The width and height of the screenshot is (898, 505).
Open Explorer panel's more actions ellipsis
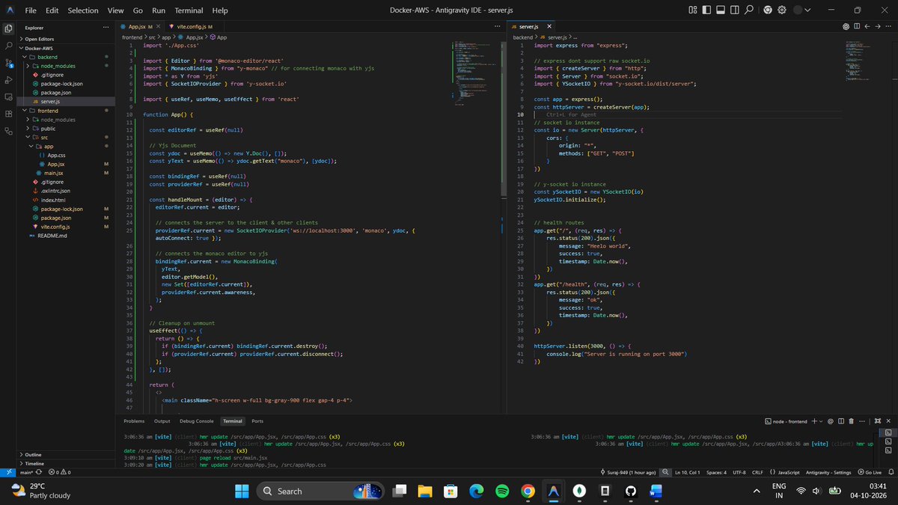tap(106, 28)
